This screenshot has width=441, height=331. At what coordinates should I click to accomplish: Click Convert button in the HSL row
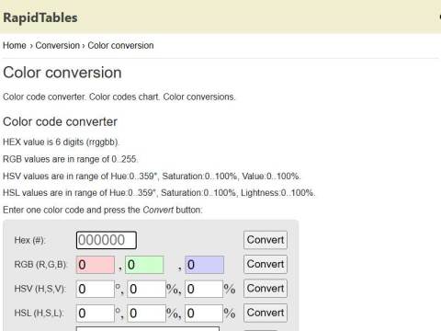266,313
